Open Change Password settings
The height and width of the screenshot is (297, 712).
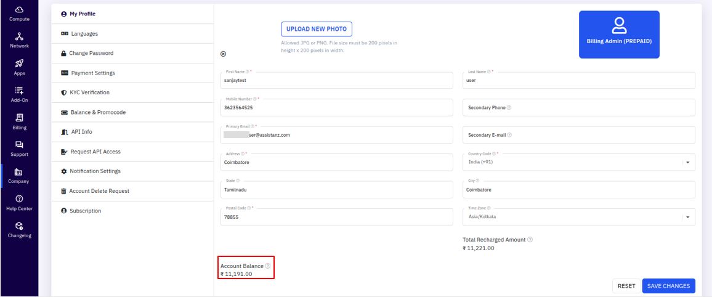click(x=132, y=53)
